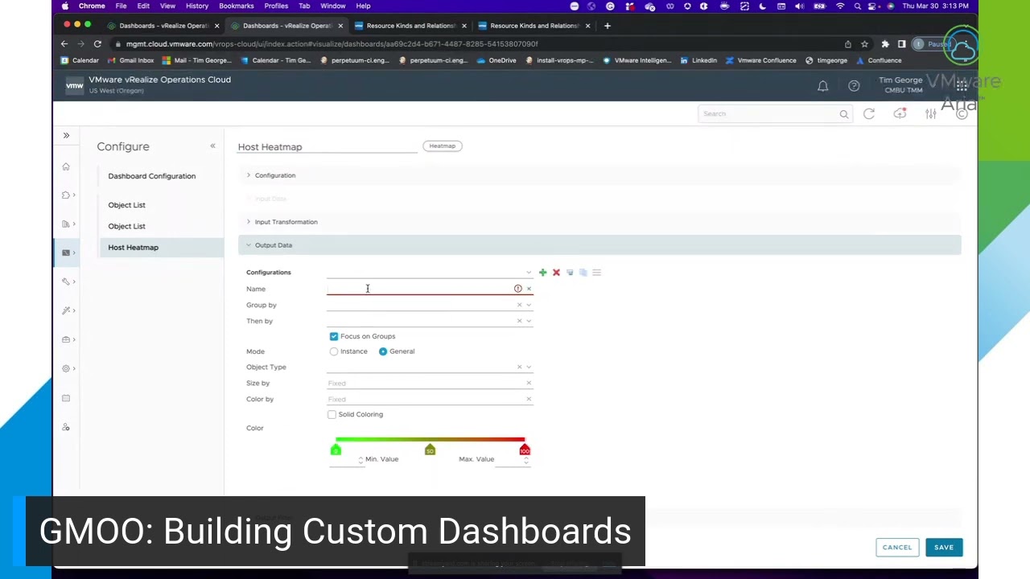1030x579 pixels.
Task: Open the cloud proxy status icon
Action: (900, 114)
